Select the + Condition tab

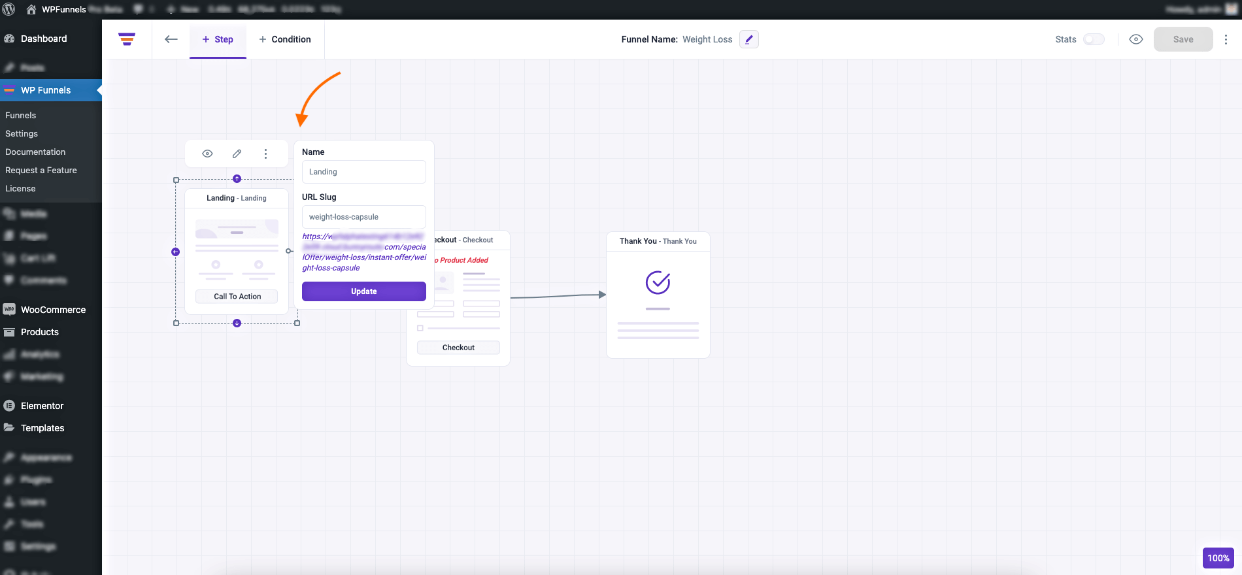(285, 39)
